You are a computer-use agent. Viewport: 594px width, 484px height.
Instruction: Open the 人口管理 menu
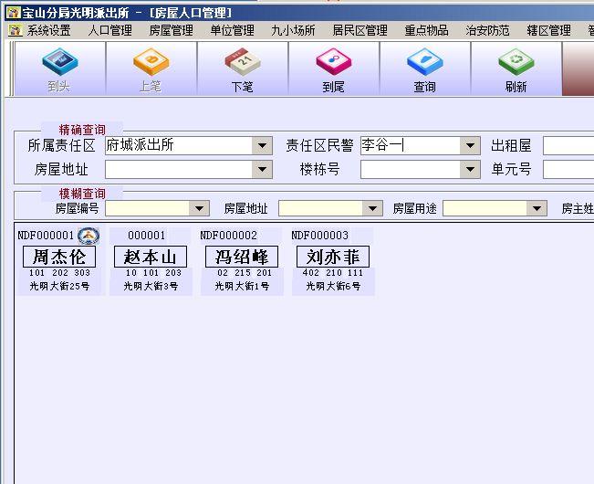109,30
